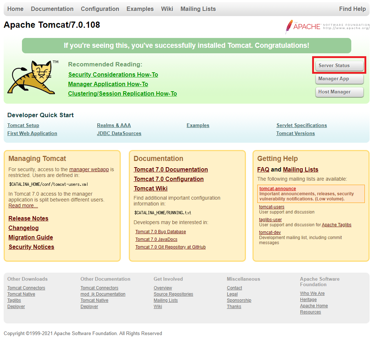
Task: Open the Security Considerations How-To guide
Action: pyautogui.click(x=113, y=74)
